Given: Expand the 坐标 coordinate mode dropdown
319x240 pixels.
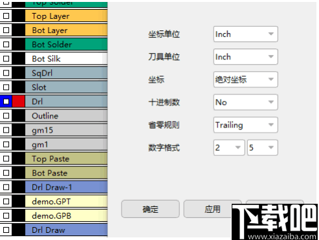Looking at the screenshot, I should pos(245,80).
